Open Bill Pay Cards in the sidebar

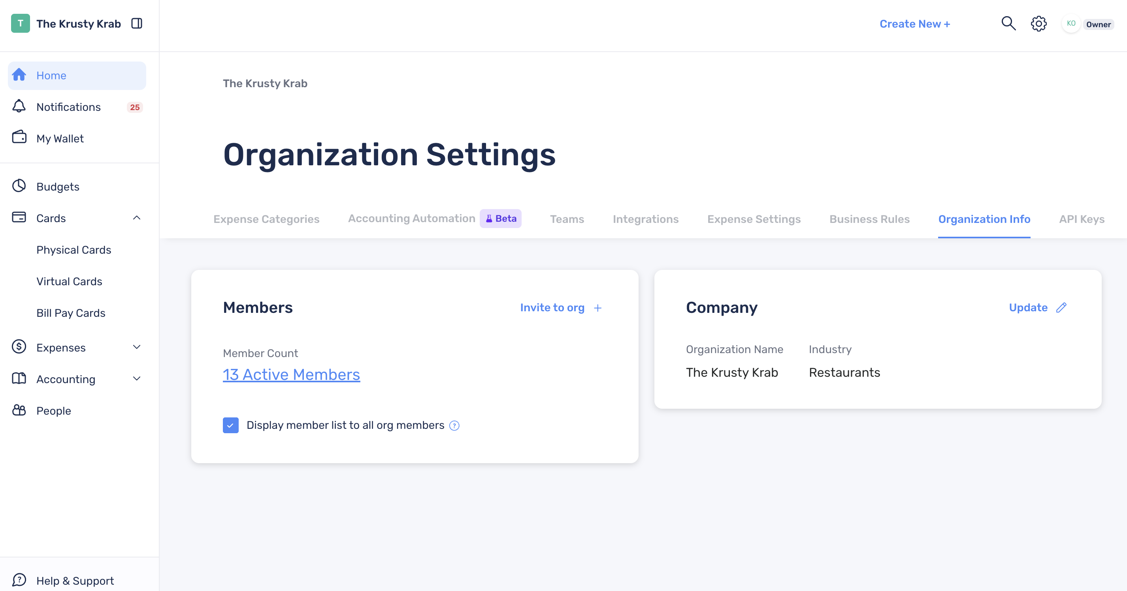tap(71, 313)
